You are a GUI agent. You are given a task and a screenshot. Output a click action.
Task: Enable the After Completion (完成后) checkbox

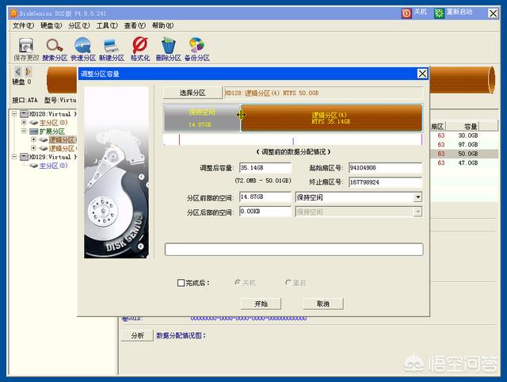(181, 283)
